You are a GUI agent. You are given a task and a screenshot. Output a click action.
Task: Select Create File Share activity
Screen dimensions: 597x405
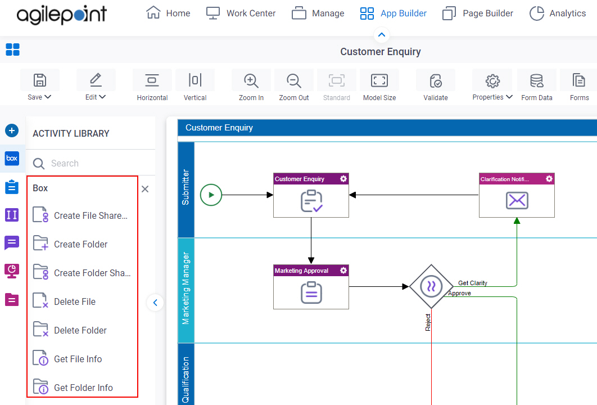[80, 215]
